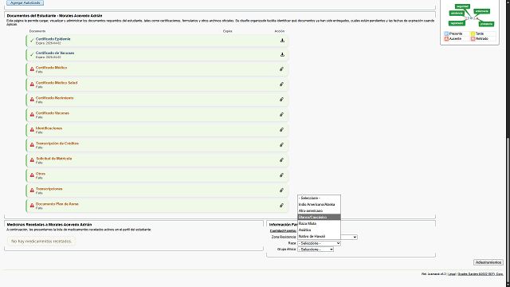Choose highlighted Blanco/Caucásico option
Viewport: 510px width, 287px height.
tap(319, 217)
